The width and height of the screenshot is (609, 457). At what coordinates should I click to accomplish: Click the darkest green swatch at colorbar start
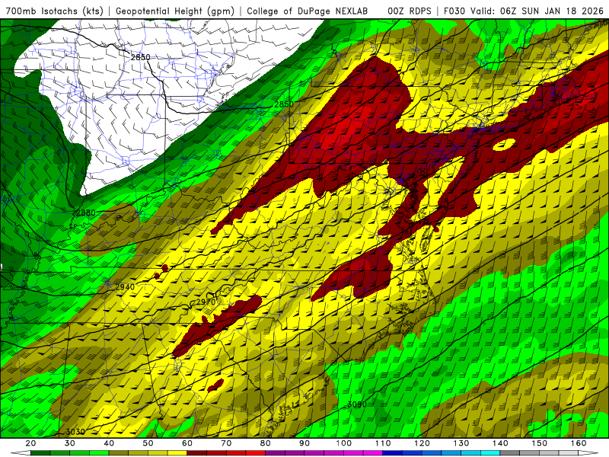point(40,453)
